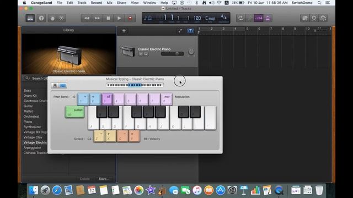Click the track pan knob
Viewport: 353px width, 198px height.
(191, 52)
